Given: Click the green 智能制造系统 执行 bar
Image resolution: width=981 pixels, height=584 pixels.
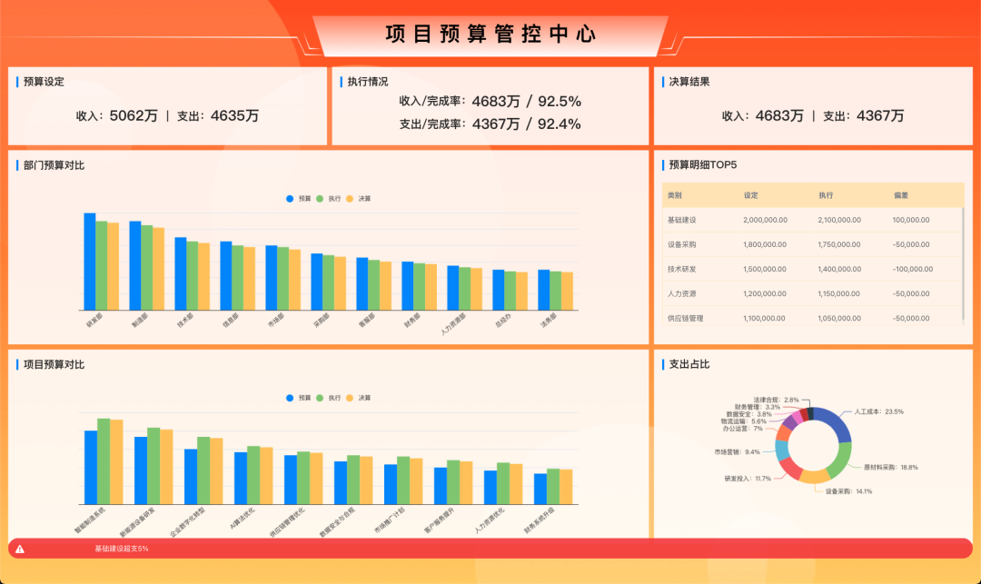Looking at the screenshot, I should pos(104,460).
